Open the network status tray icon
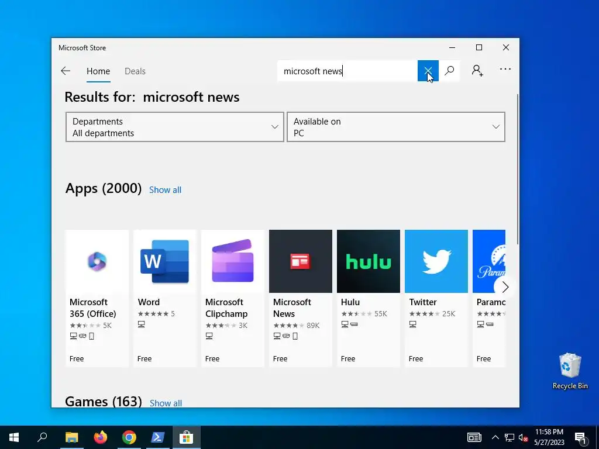 [x=509, y=437]
